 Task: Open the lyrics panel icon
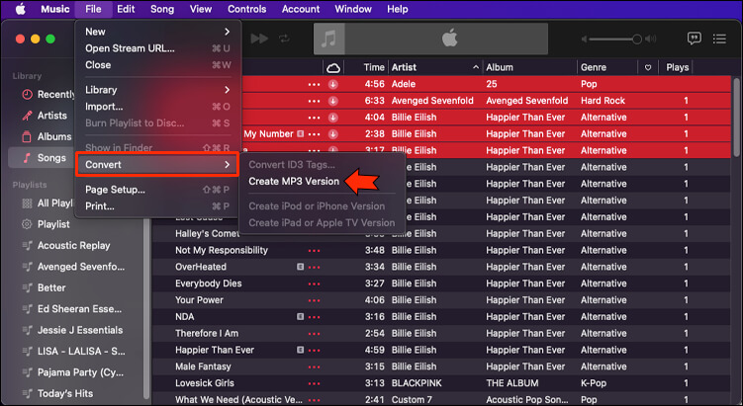[x=695, y=39]
